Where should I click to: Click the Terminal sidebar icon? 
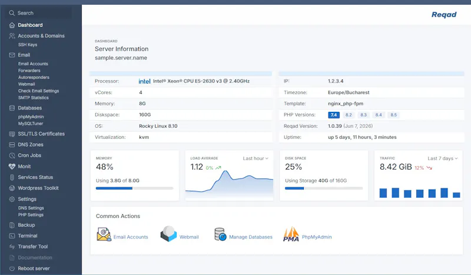coord(12,236)
